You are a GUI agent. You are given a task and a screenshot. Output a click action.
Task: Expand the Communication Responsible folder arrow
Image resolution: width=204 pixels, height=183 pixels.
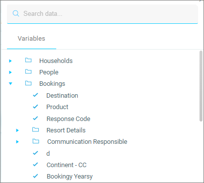point(17,142)
